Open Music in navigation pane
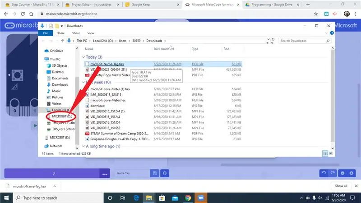 pyautogui.click(x=56, y=91)
